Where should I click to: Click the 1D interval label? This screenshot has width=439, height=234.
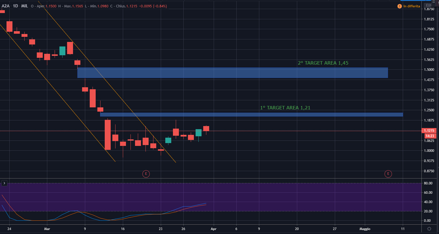[16, 6]
